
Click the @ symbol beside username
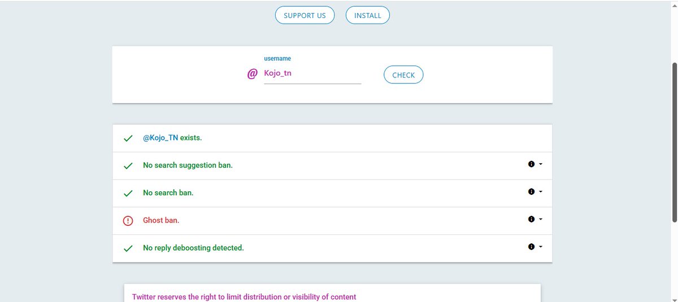[253, 74]
